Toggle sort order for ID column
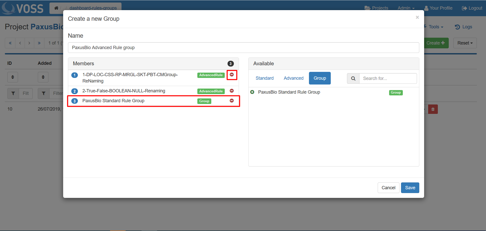486x231 pixels. (x=13, y=77)
